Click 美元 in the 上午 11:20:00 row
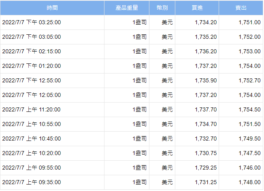Image resolution: width=264 pixels, height=191 pixels. click(x=167, y=109)
